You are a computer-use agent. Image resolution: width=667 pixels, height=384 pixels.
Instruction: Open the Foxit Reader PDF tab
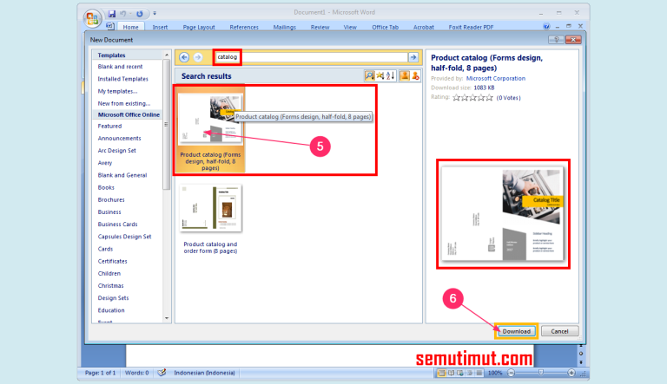click(x=471, y=27)
